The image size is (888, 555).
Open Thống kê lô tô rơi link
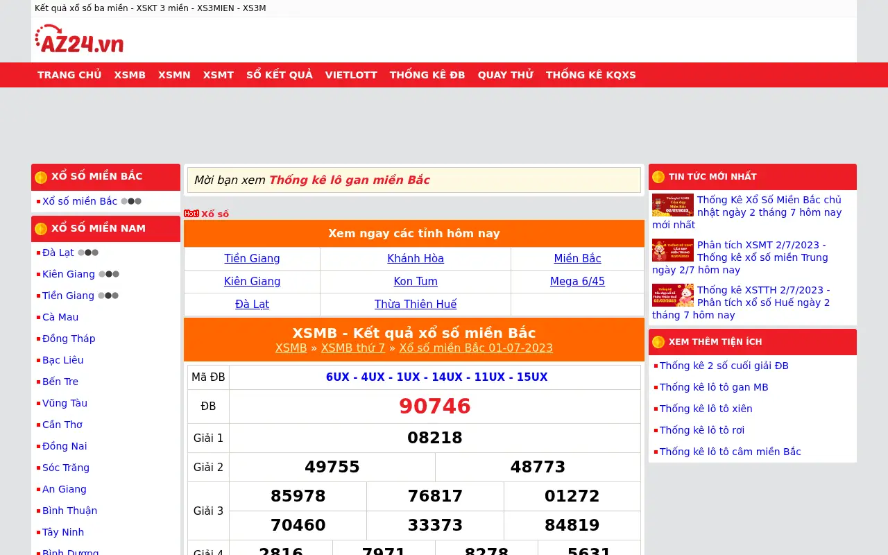701,430
